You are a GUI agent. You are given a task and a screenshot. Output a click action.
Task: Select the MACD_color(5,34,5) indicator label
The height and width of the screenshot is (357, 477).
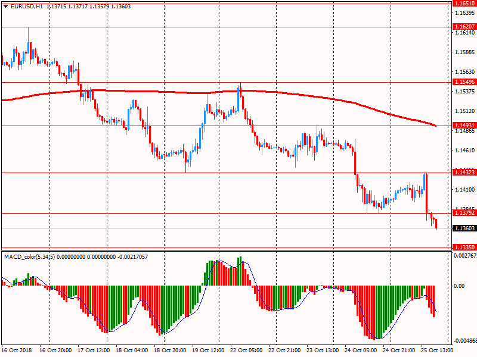click(29, 257)
